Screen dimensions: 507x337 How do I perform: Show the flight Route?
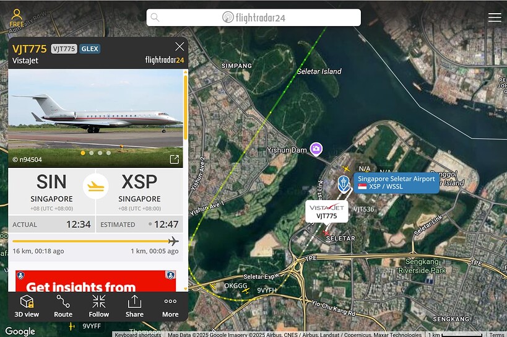point(63,306)
